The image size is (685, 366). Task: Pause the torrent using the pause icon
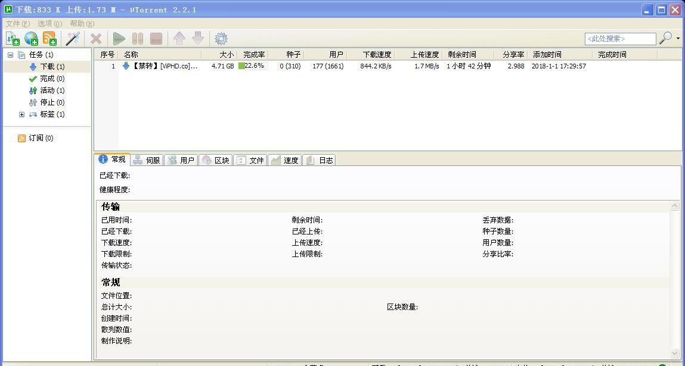click(x=138, y=39)
